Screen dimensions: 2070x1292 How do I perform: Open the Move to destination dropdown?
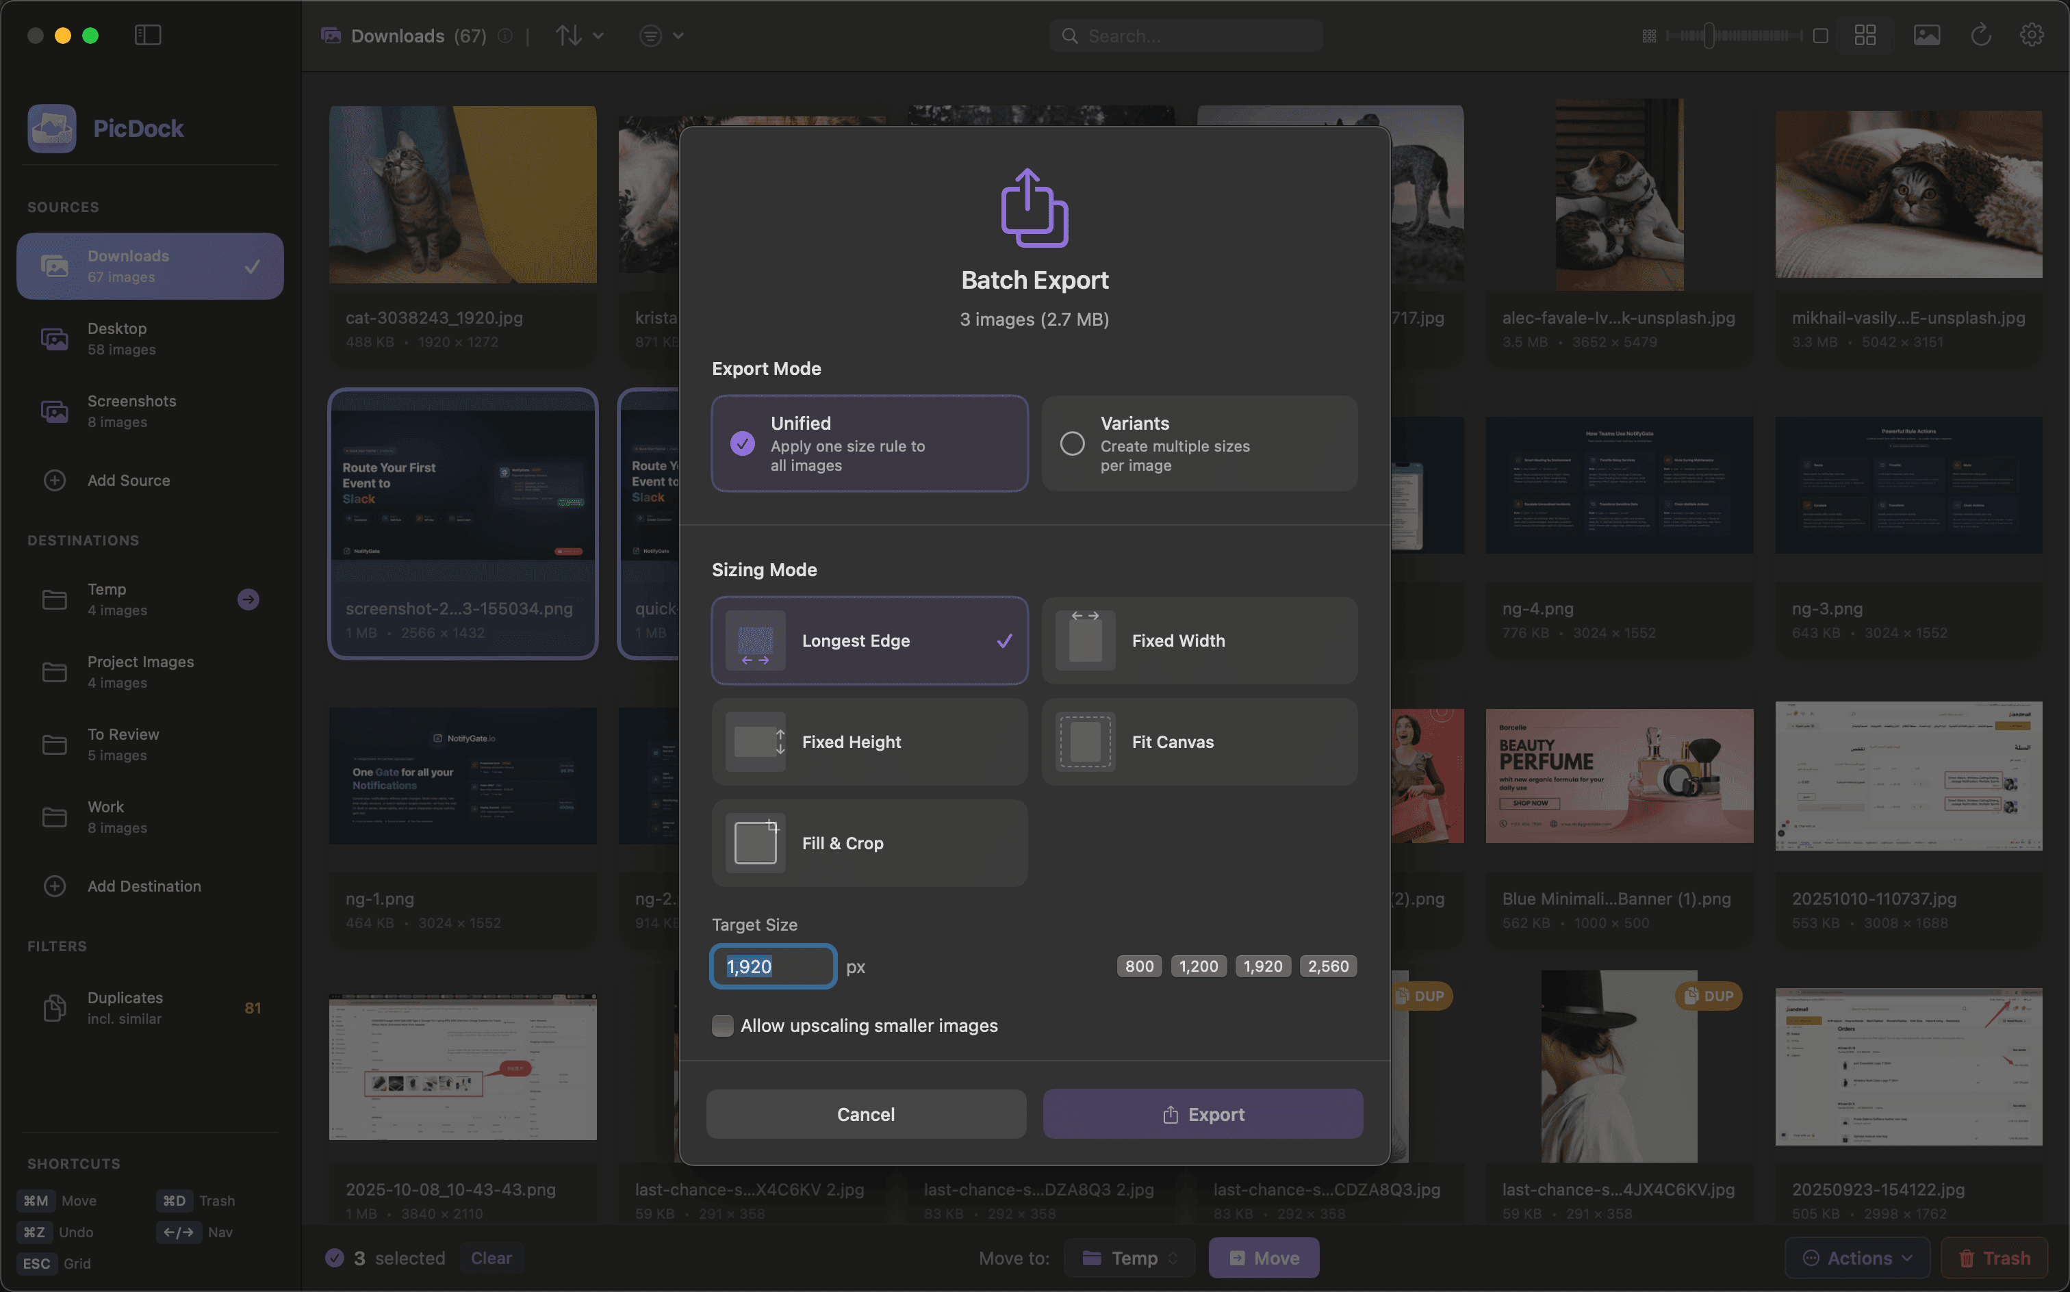point(1129,1257)
